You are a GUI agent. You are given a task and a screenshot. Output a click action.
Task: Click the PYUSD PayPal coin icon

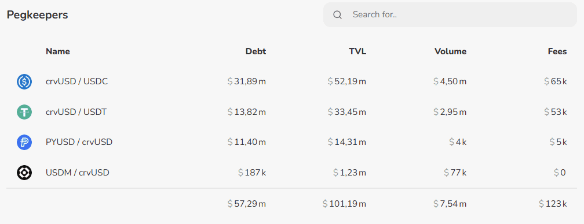coord(24,143)
